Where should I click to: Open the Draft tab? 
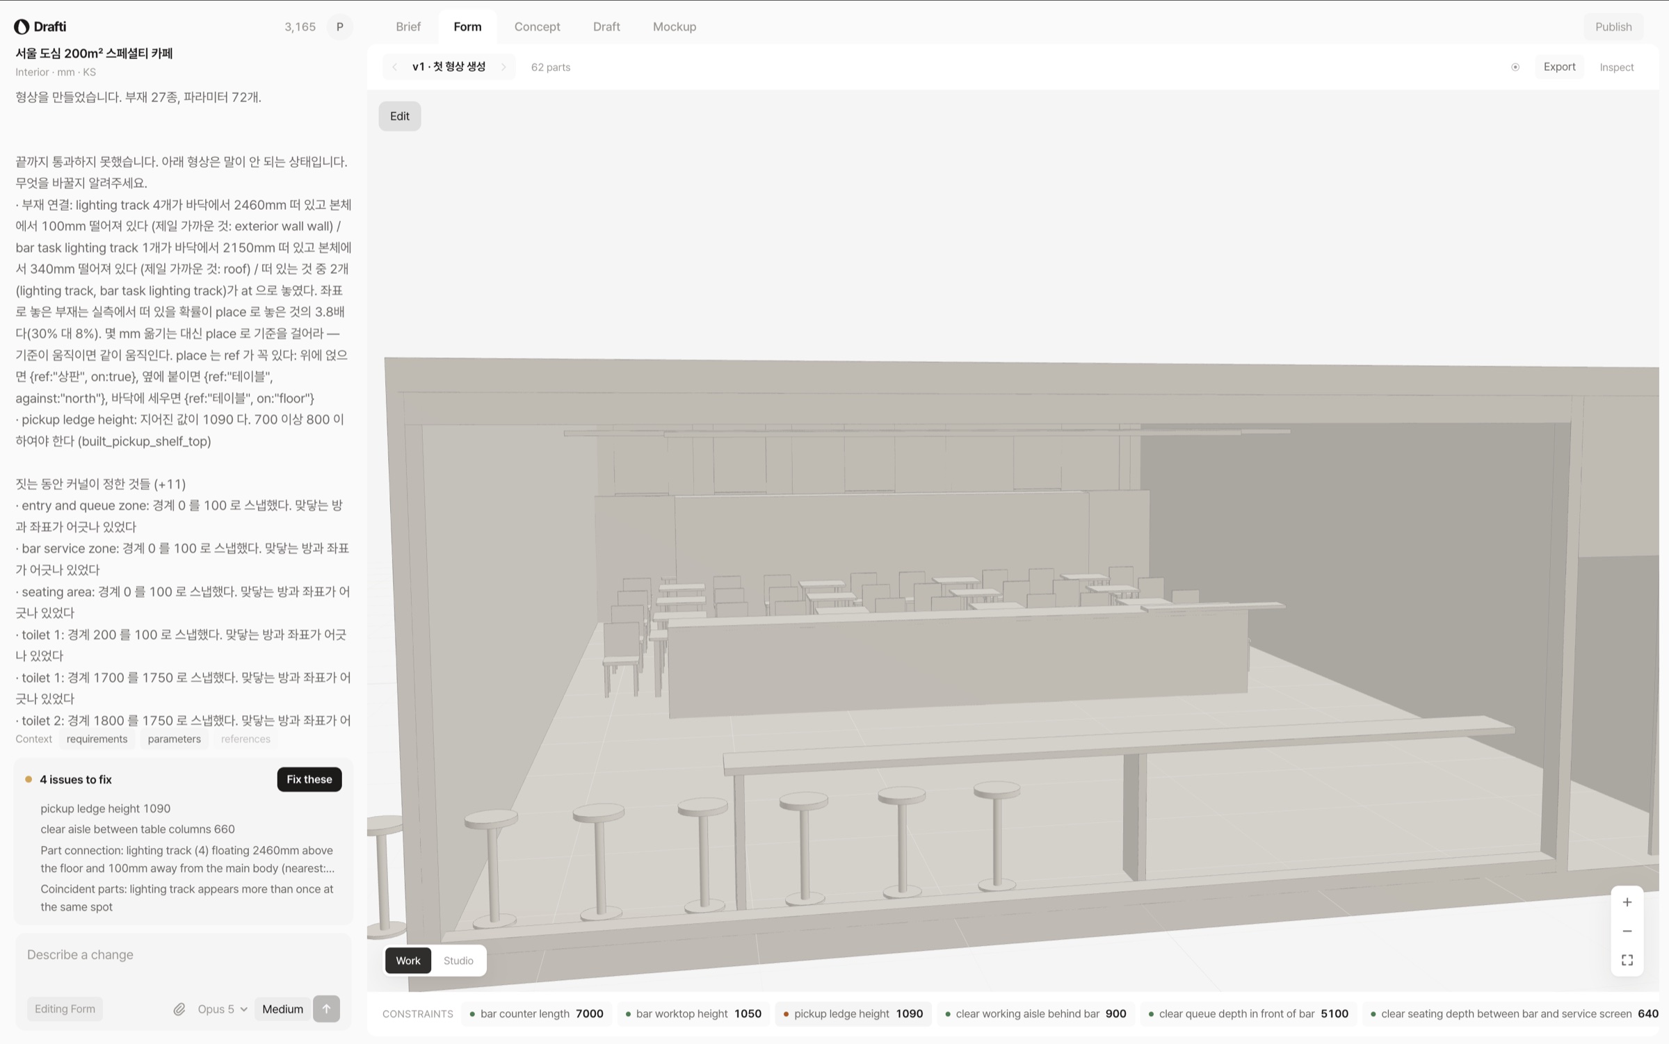[606, 26]
